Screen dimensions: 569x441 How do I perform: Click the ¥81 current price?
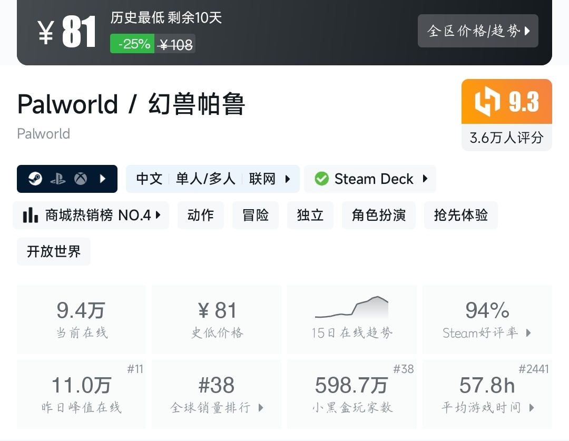pyautogui.click(x=67, y=32)
